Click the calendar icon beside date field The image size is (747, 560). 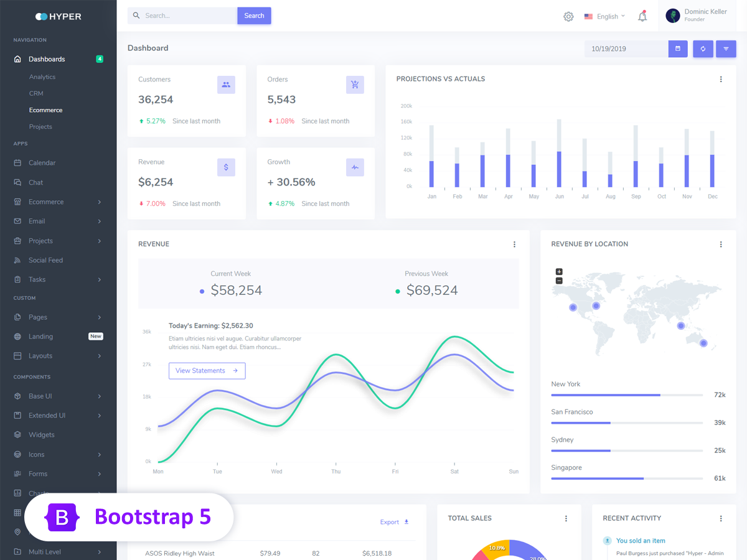click(678, 49)
